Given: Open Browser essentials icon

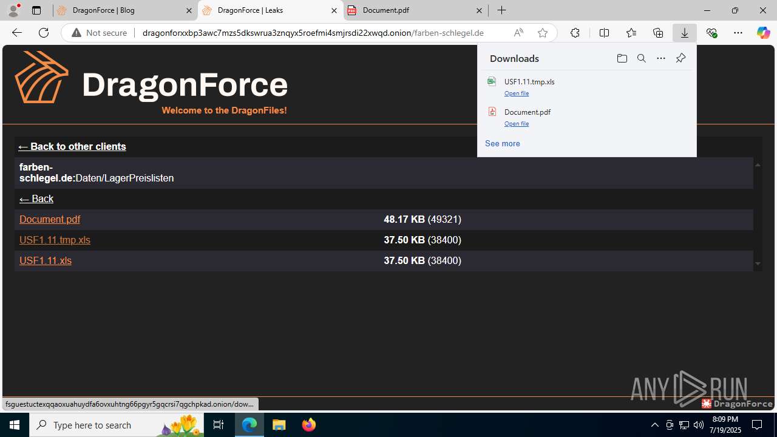Looking at the screenshot, I should [711, 33].
